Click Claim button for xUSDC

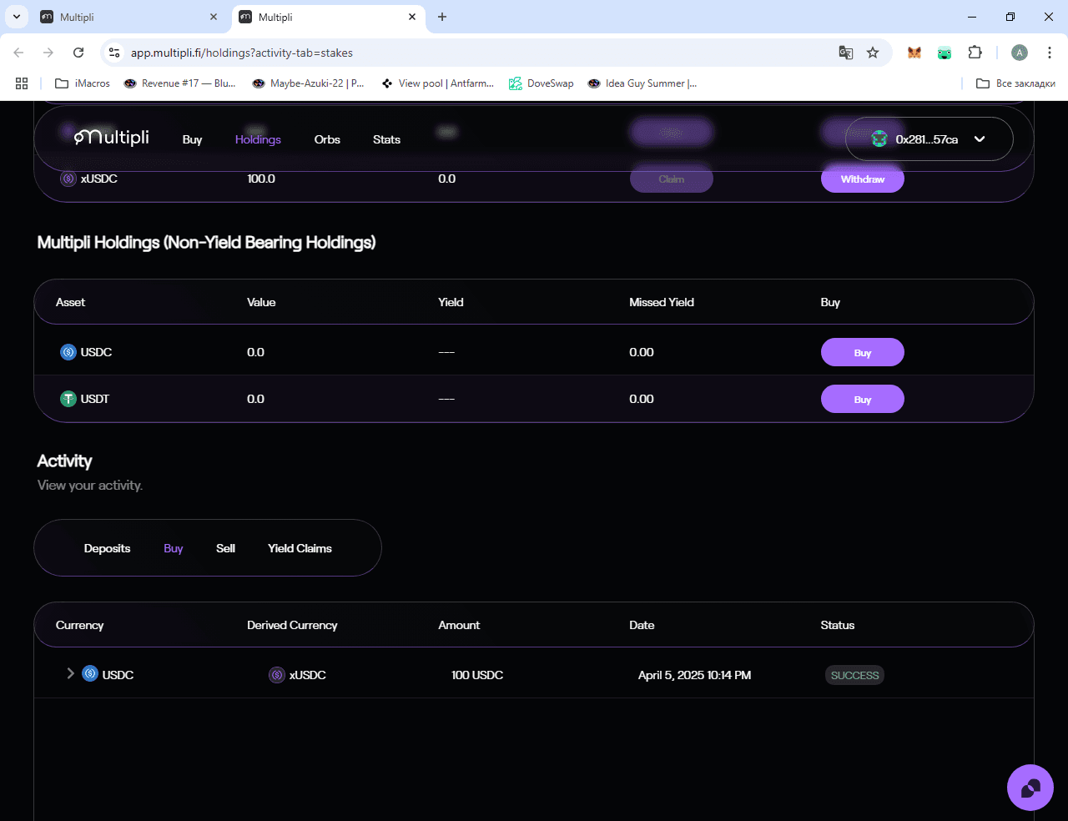[672, 179]
